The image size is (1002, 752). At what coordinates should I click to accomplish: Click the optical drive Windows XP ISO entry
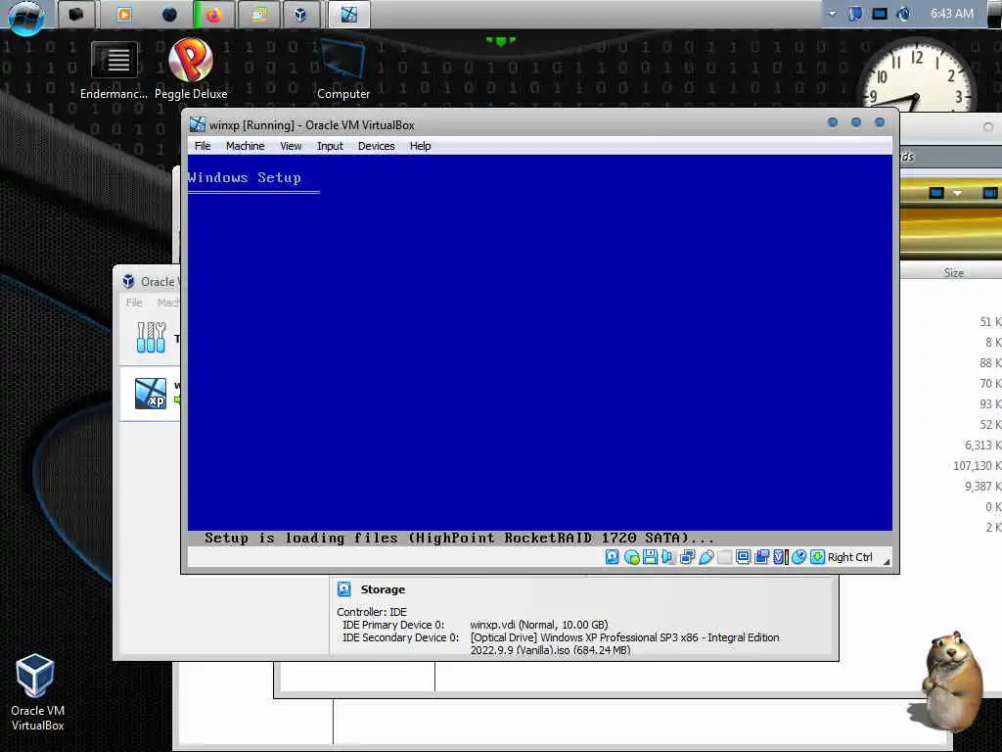click(624, 644)
